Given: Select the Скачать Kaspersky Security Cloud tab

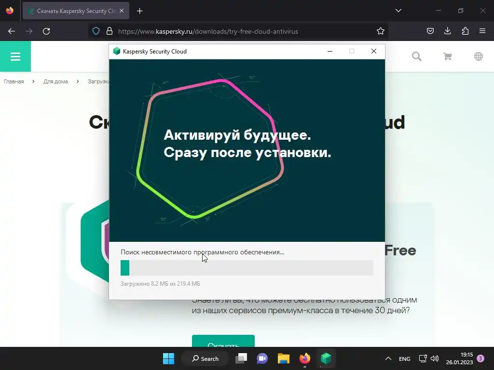Looking at the screenshot, I should tap(76, 11).
